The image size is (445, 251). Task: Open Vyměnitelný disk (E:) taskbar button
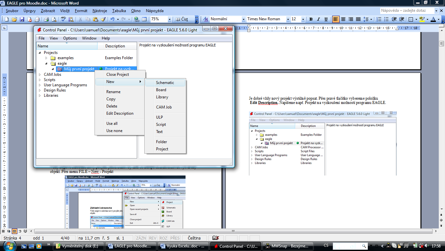tap(79, 246)
